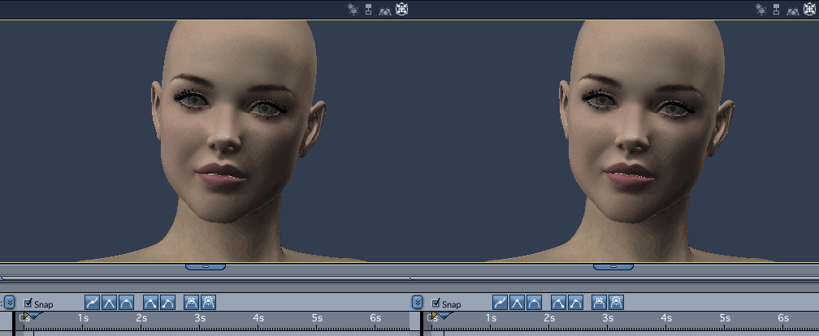Click the arch with two endpoint handles icon, right timeline
819x336 pixels.
click(x=558, y=302)
